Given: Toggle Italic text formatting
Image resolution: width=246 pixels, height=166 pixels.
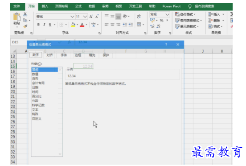Looking at the screenshot, I should 44,25.
